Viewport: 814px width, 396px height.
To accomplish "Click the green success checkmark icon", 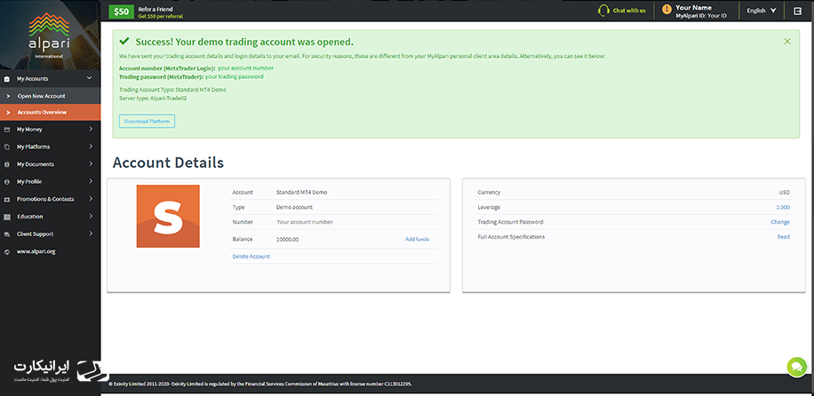I will (124, 41).
